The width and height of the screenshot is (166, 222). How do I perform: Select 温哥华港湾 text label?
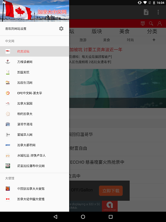pyautogui.click(x=25, y=124)
